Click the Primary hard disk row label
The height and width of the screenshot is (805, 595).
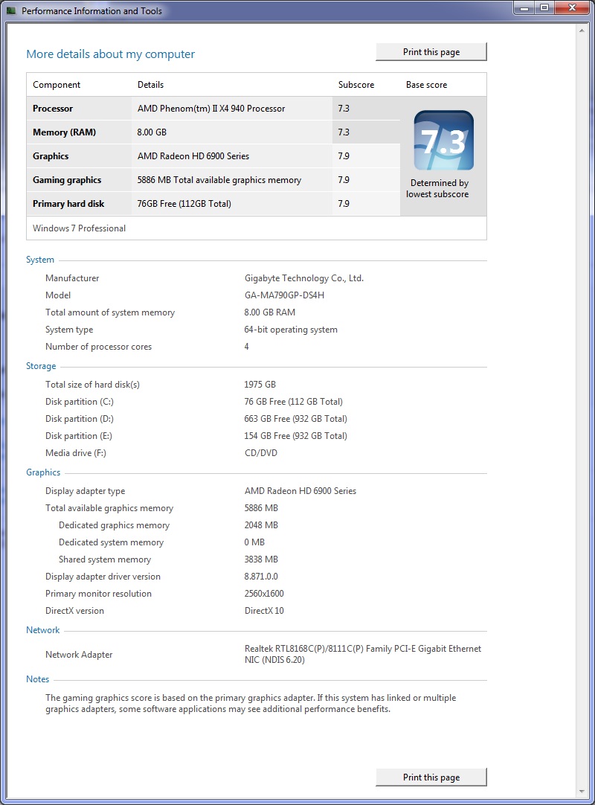[x=68, y=204]
